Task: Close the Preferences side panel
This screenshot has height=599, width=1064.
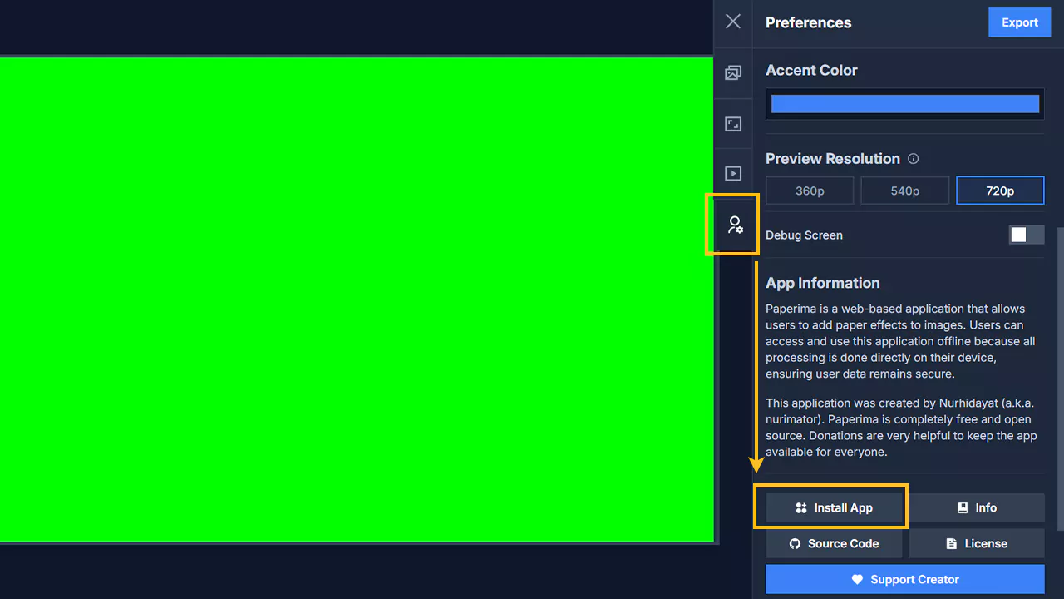Action: pyautogui.click(x=732, y=22)
